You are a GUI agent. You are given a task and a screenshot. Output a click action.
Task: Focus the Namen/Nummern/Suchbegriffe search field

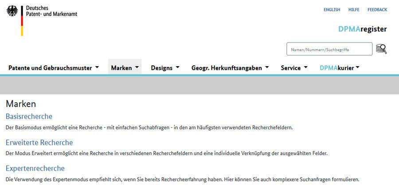point(329,49)
